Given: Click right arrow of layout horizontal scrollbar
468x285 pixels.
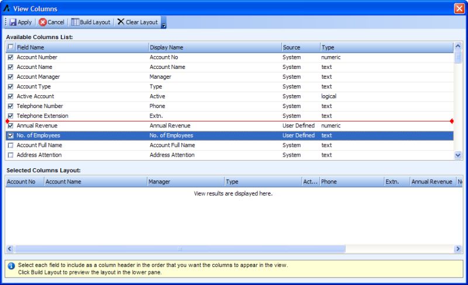Looking at the screenshot, I should 458,249.
